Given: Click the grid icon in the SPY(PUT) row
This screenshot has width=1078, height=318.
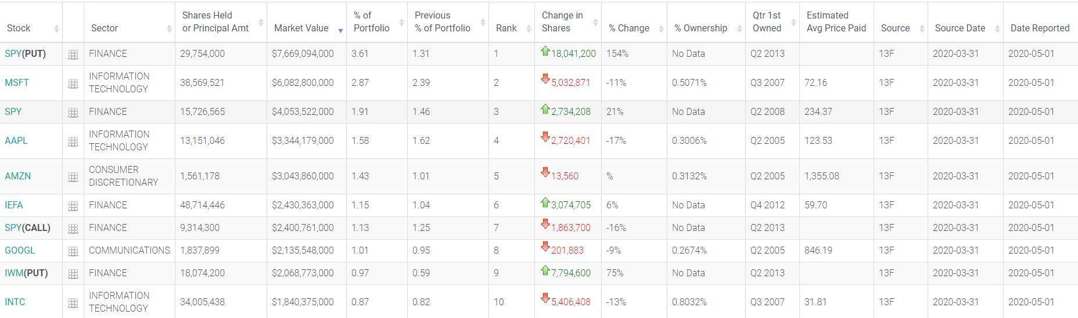Looking at the screenshot, I should click(x=73, y=55).
